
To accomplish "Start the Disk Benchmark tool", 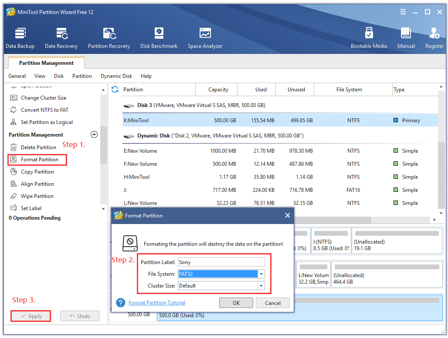I will pos(159,38).
